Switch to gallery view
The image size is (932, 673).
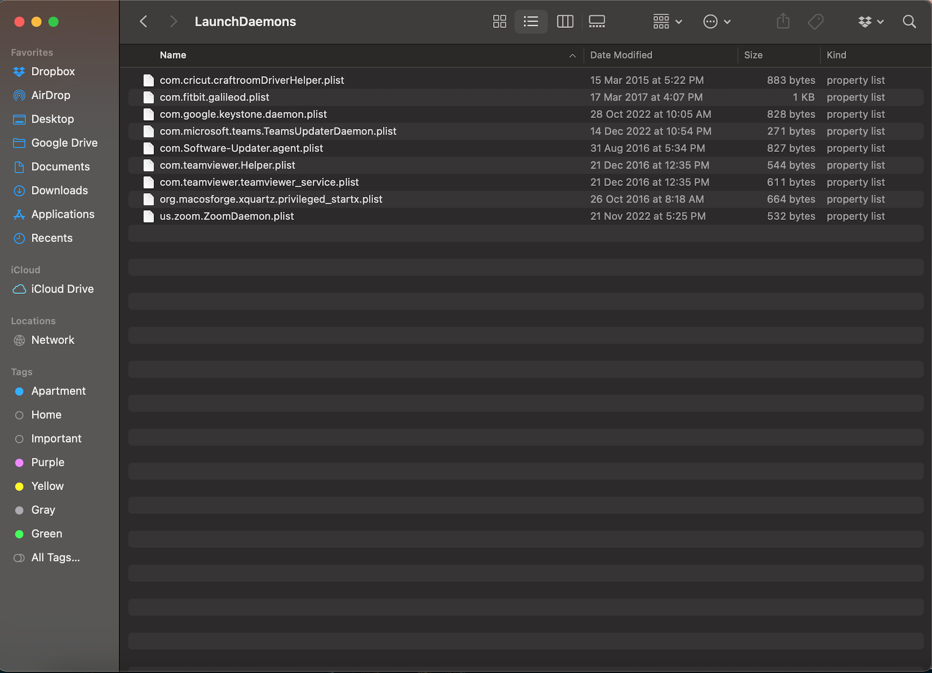pos(597,22)
